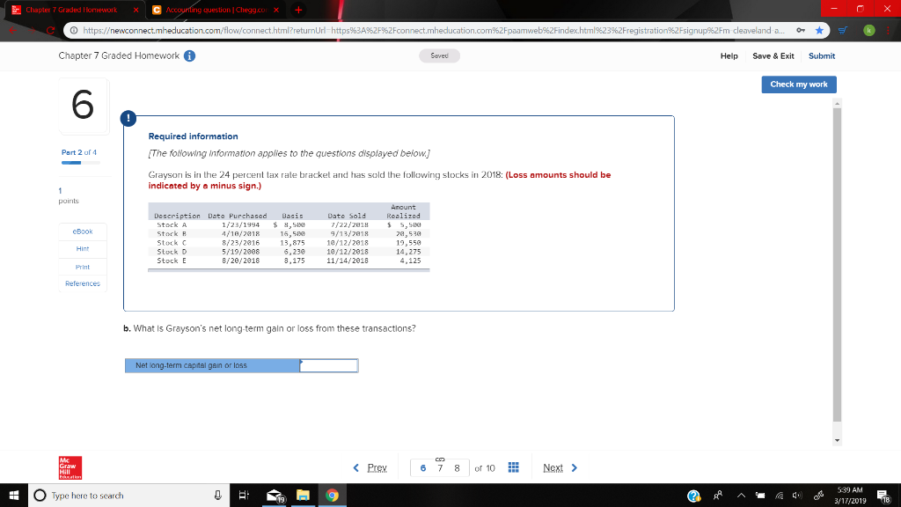This screenshot has width=901, height=507.
Task: Open the eBook resource
Action: [81, 231]
